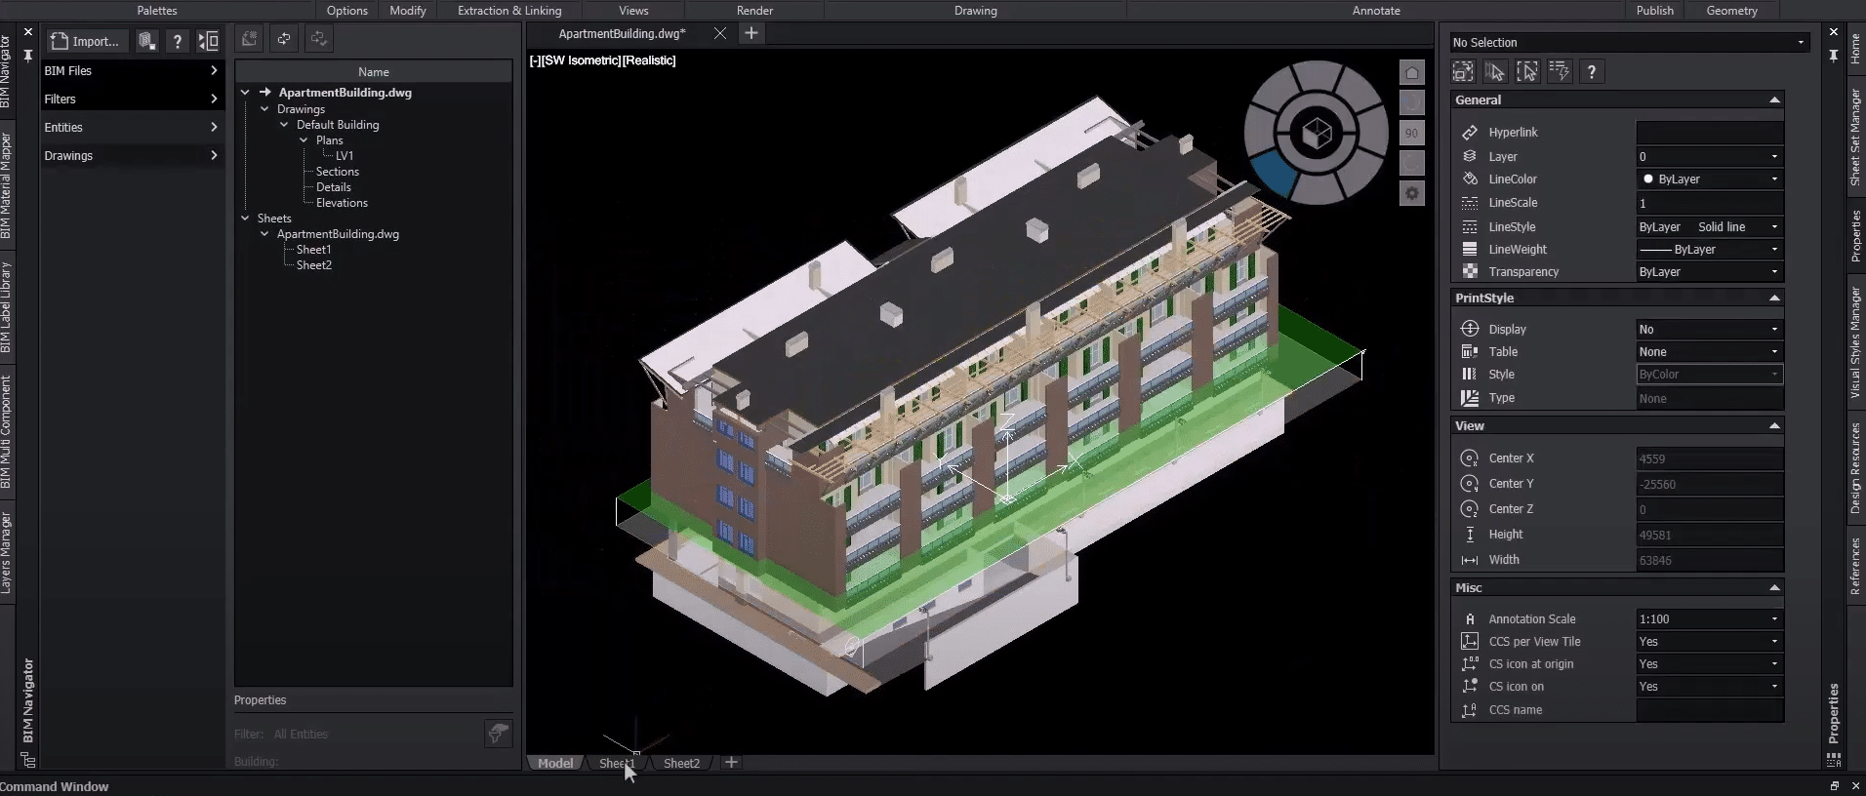Toggle the CS icon at origin setting

(1709, 664)
